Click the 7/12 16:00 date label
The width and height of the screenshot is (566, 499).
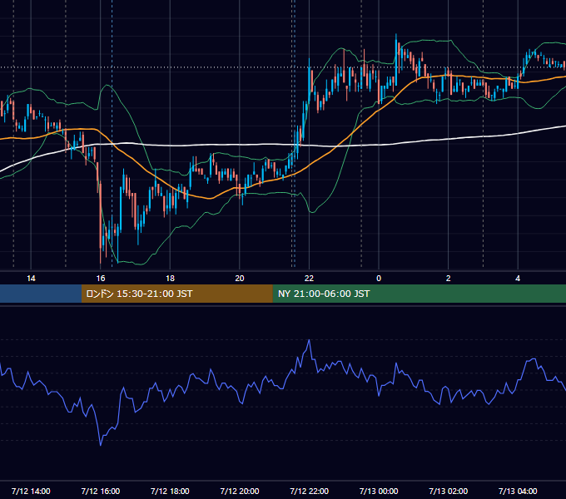pyautogui.click(x=101, y=491)
